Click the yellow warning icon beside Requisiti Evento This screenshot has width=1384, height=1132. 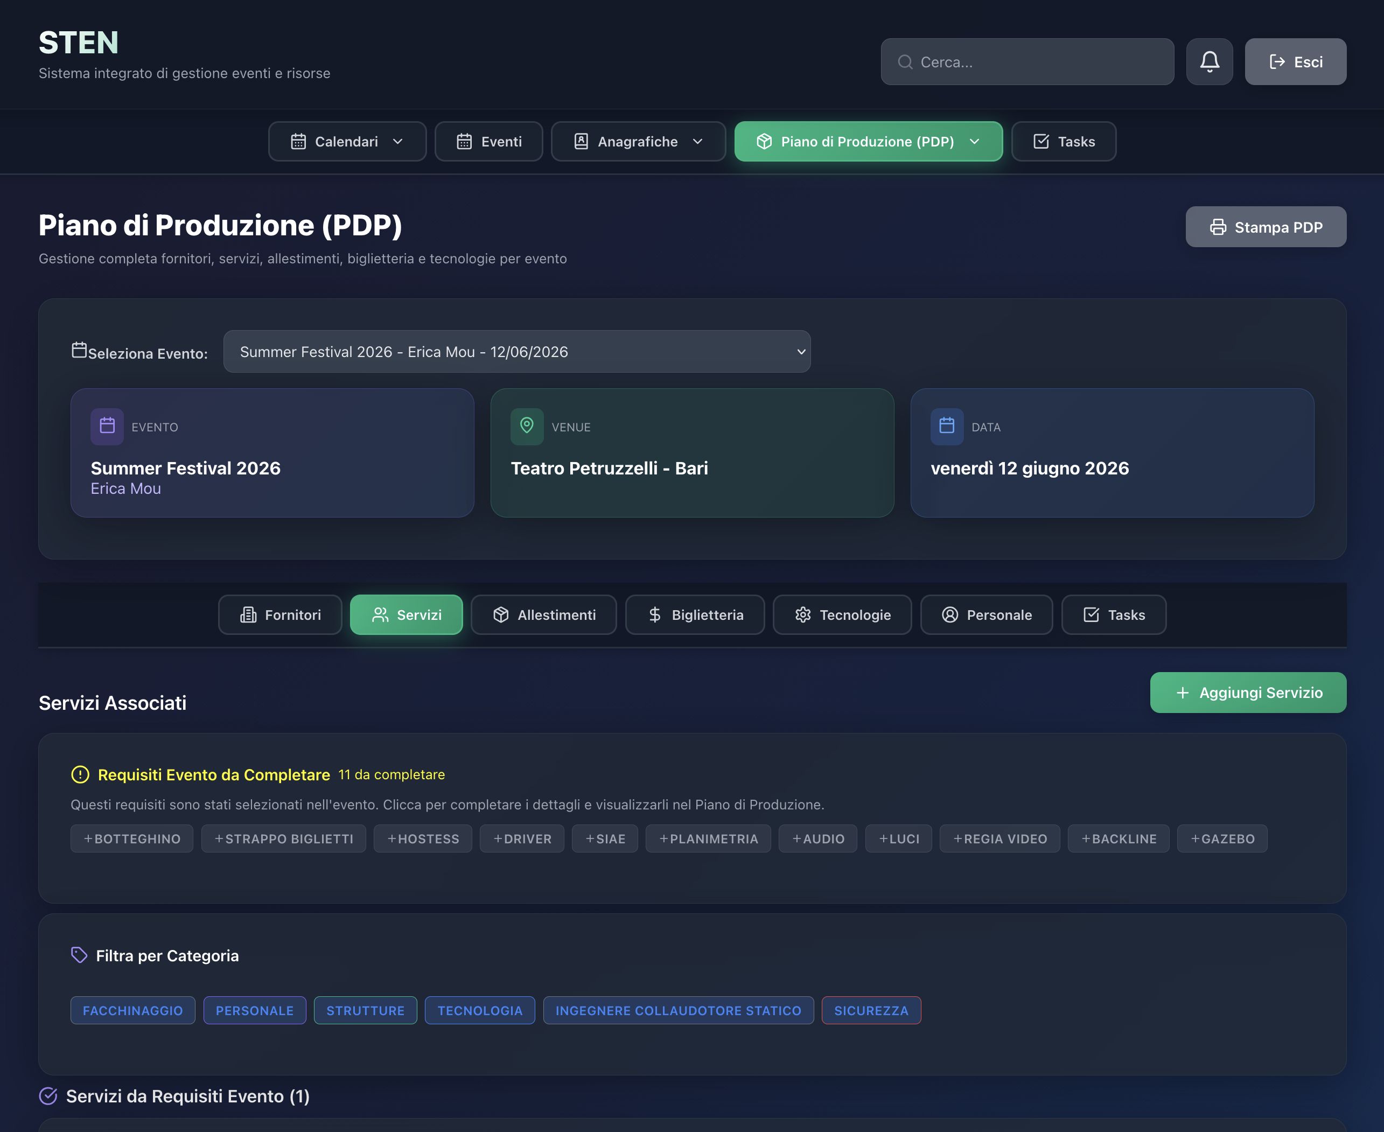click(80, 774)
